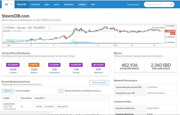The height and width of the screenshot is (115, 180).
Task: Open the updates menu item
Action: (82, 4)
